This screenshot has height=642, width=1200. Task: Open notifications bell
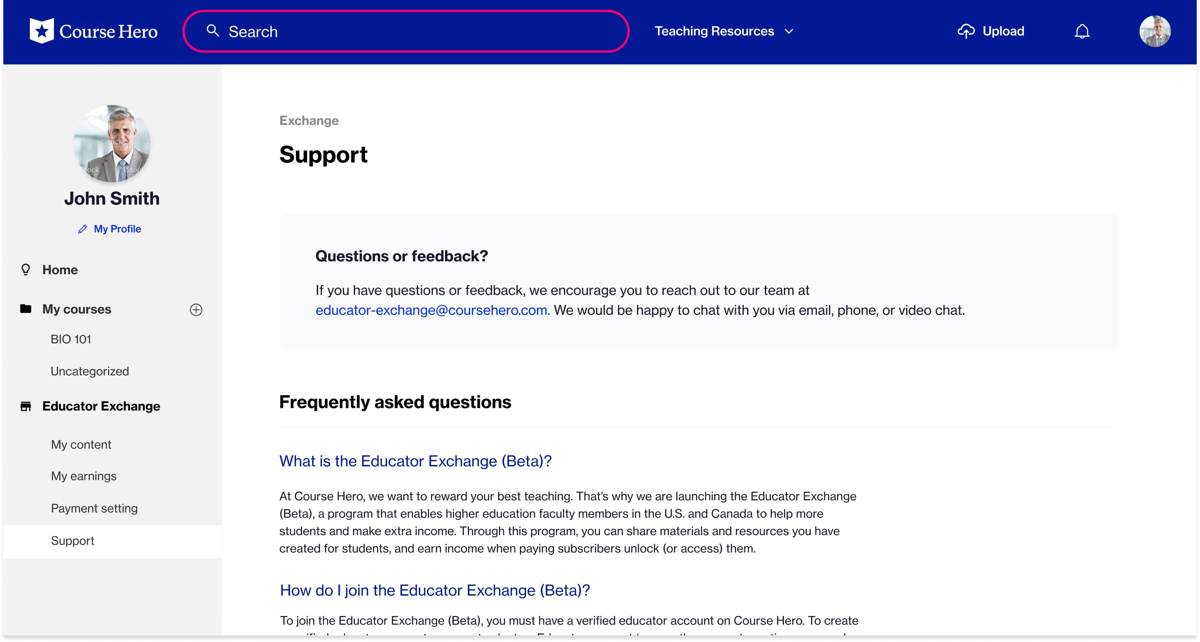(x=1081, y=31)
